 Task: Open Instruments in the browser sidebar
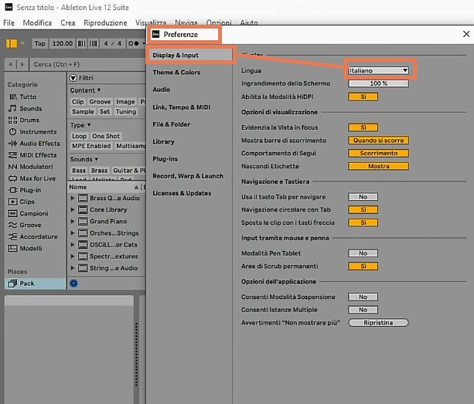click(37, 131)
